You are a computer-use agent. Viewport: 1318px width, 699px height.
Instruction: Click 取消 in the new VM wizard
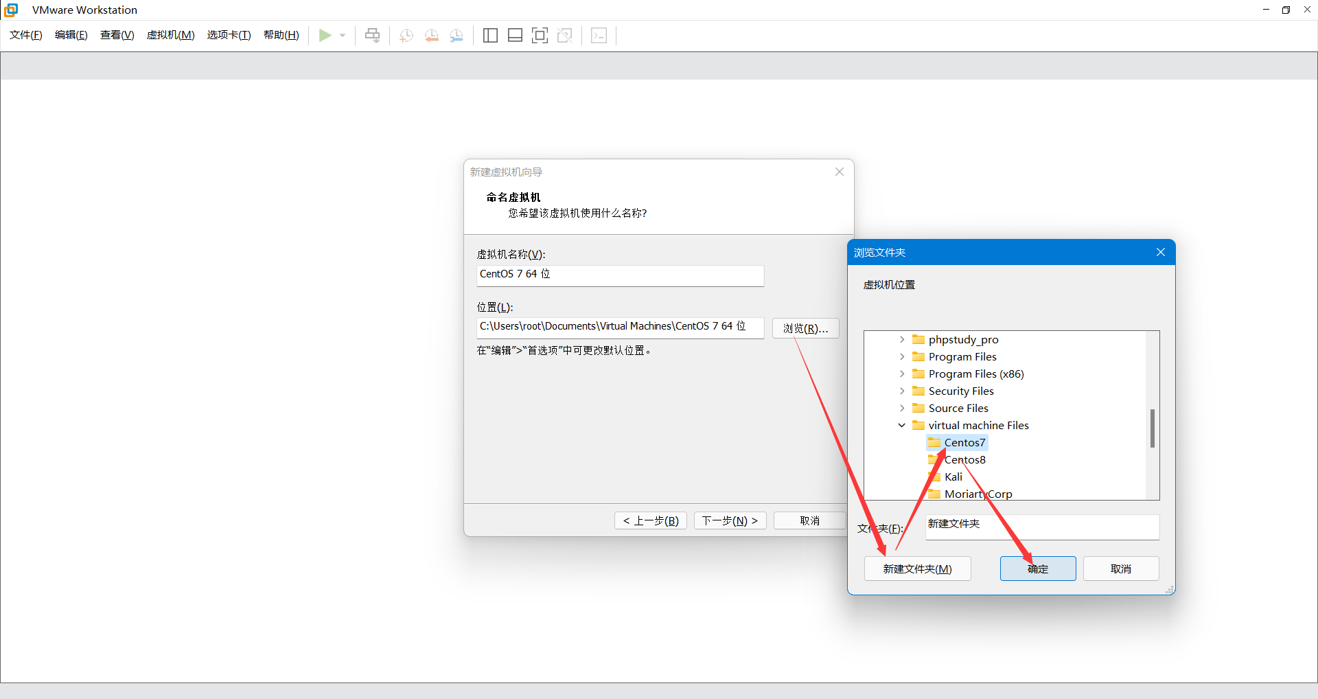[809, 520]
